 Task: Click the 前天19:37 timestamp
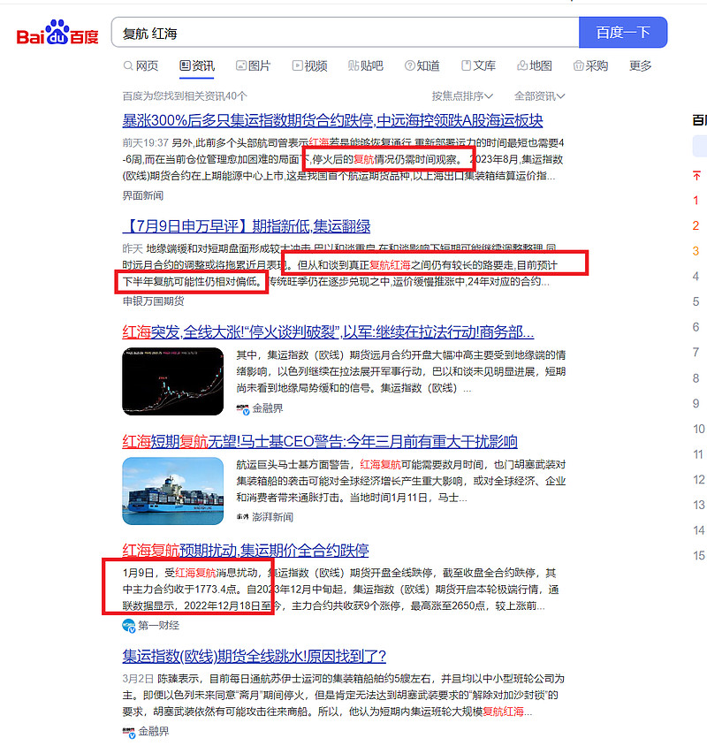146,142
